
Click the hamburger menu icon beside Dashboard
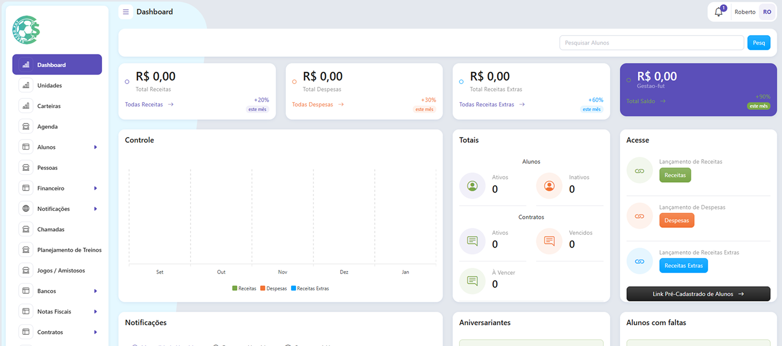[x=126, y=12]
